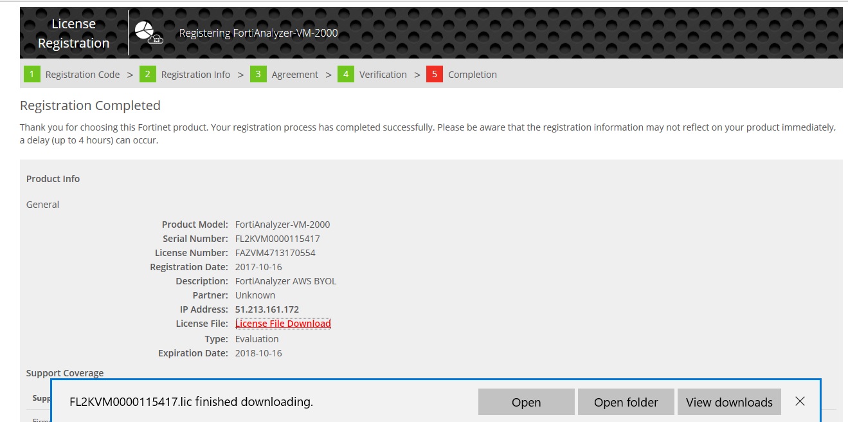Click View downloads button
This screenshot has height=422, width=848.
(729, 402)
